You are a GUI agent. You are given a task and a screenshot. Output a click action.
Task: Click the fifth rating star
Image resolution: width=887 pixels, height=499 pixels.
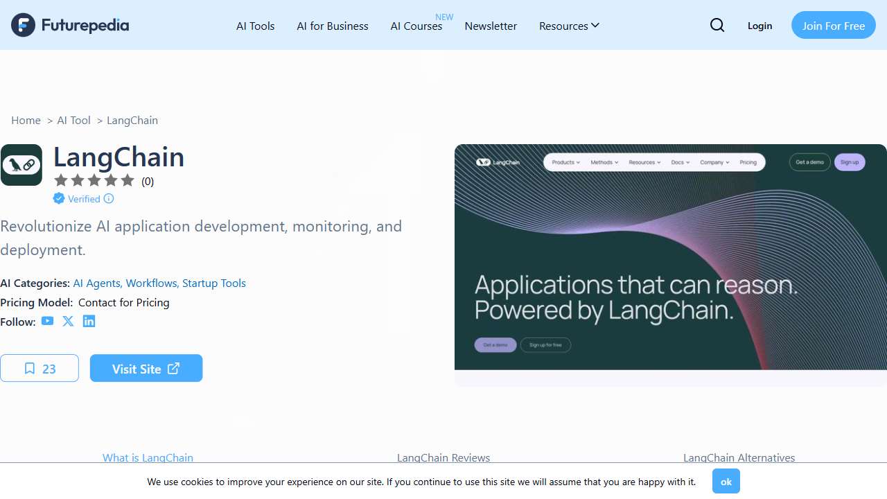click(128, 180)
